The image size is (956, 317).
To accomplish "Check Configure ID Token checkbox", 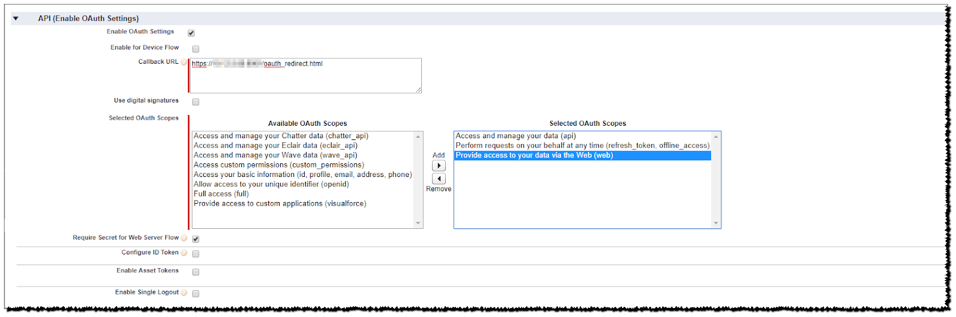I will click(195, 254).
